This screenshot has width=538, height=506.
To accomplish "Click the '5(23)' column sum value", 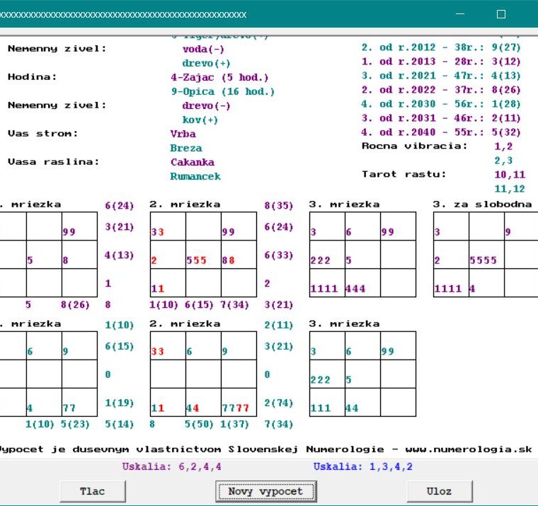I will pyautogui.click(x=75, y=424).
